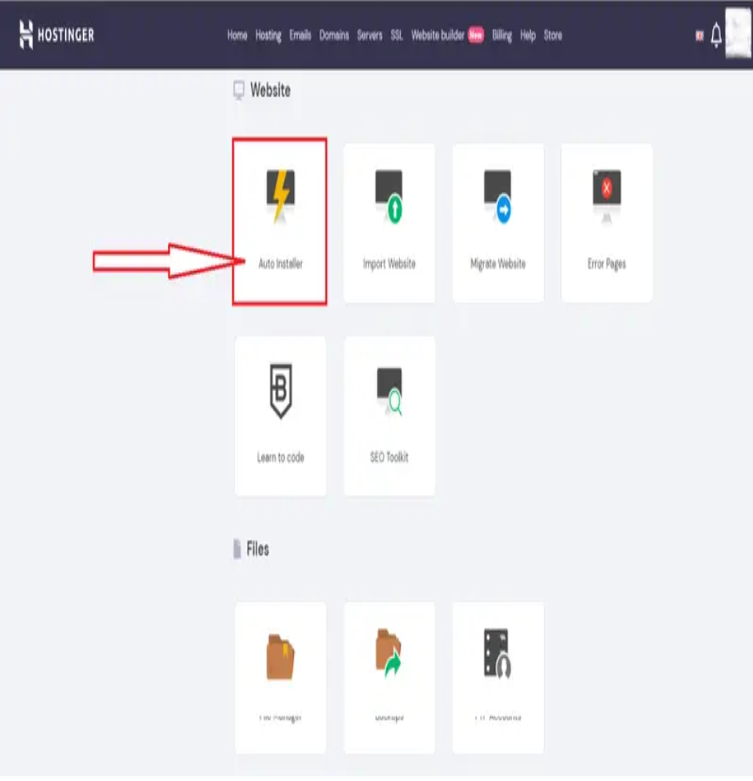Open the Store link in navigation
This screenshot has height=781, width=753.
pyautogui.click(x=553, y=35)
